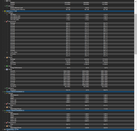Collapse the AMD Ryzen Powers group
The image size is (137, 131).
pos(5,57)
